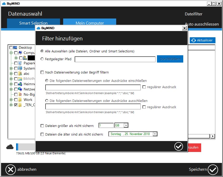Screen dimensions: 223x177
Task: Click the Durchblättern browse button
Action: (170, 59)
